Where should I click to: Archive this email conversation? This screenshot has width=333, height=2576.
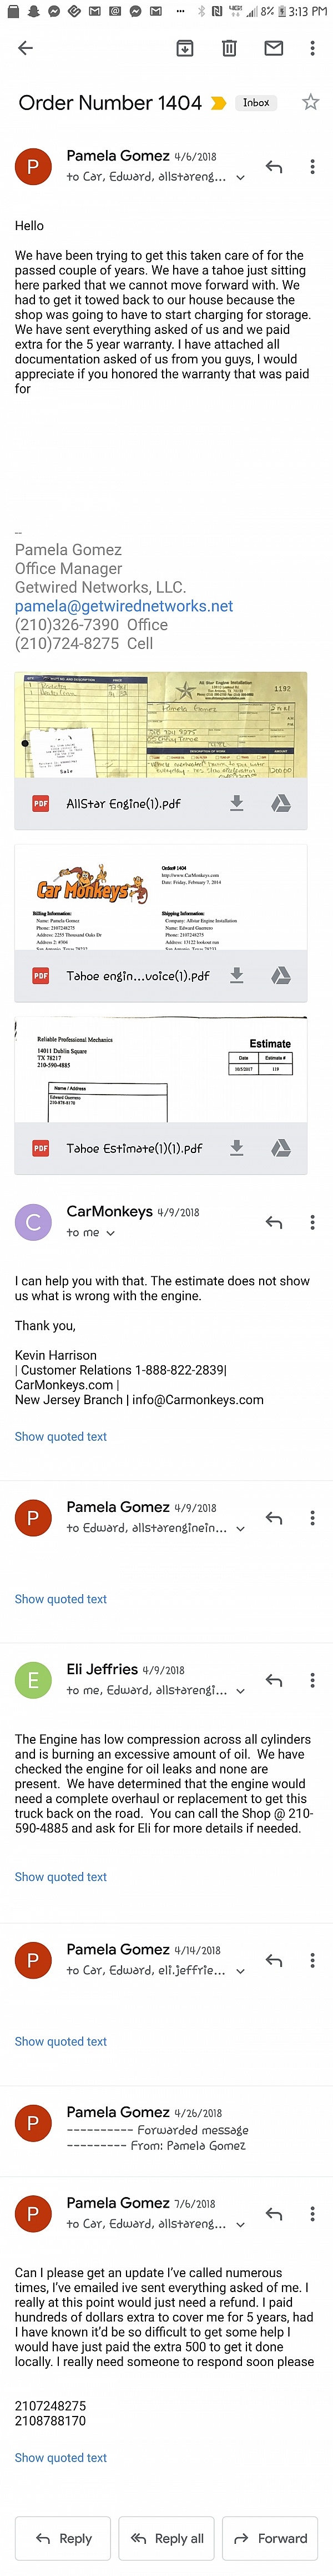[x=185, y=48]
